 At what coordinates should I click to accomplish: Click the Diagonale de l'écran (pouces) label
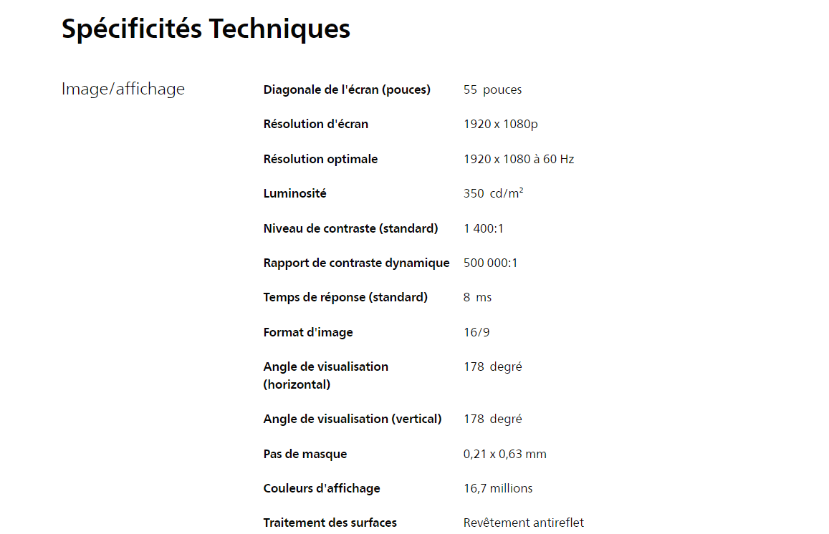pos(347,89)
